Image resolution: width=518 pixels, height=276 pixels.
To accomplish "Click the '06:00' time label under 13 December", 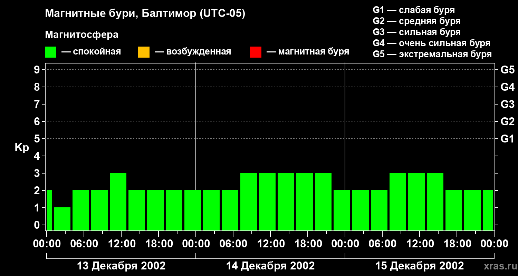I will tap(84, 244).
